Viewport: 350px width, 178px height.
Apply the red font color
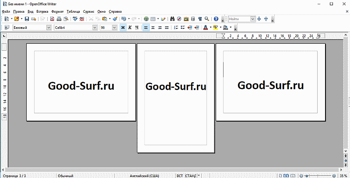(206, 28)
